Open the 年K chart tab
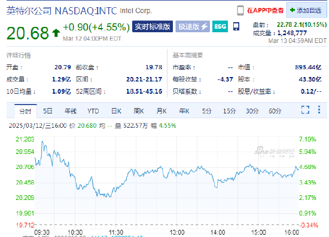 (184, 111)
